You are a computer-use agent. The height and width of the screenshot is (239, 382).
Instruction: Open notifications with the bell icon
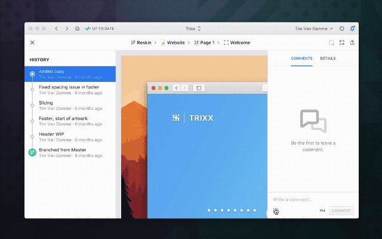(x=352, y=29)
